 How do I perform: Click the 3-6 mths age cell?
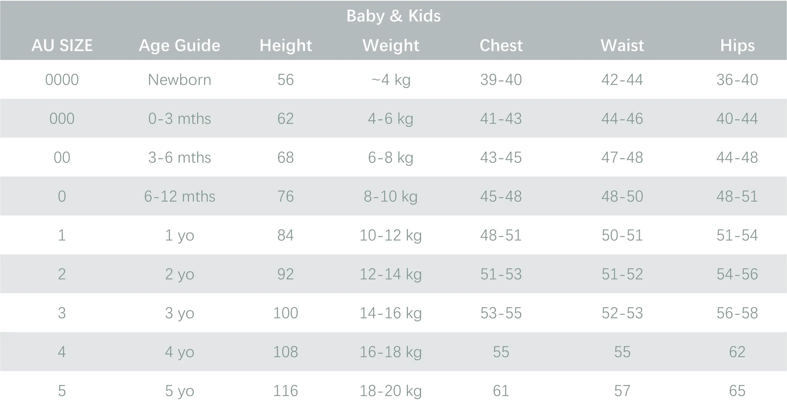tap(179, 157)
